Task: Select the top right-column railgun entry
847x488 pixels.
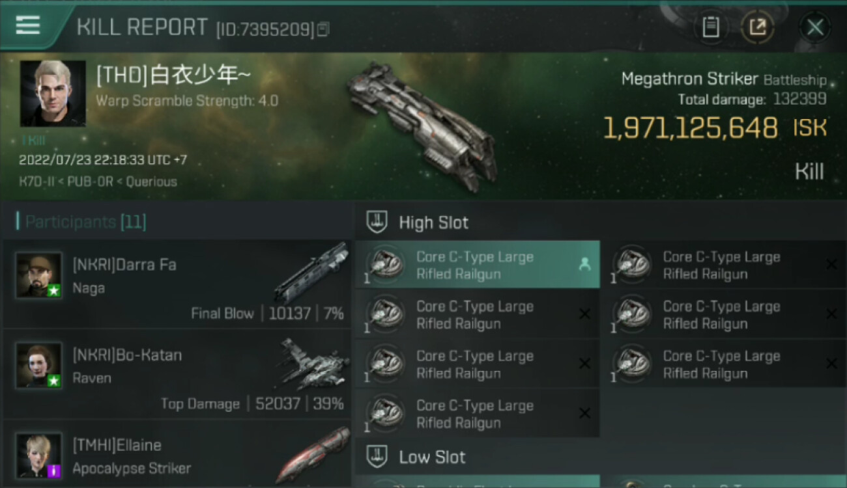Action: tap(723, 265)
